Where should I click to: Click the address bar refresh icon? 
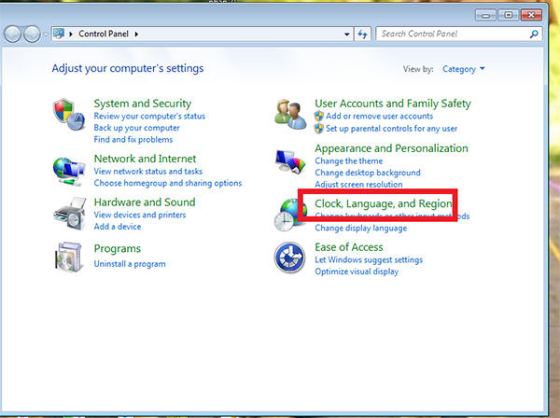coord(362,34)
